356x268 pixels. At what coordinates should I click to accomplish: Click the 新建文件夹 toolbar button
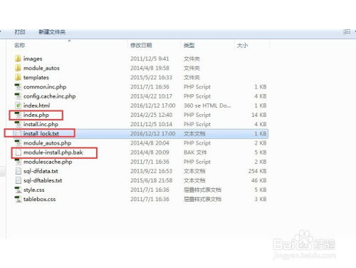(x=52, y=31)
